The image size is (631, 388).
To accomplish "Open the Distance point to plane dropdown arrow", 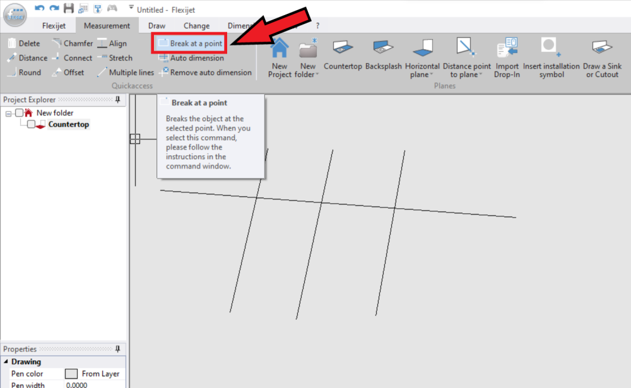I will 480,74.
